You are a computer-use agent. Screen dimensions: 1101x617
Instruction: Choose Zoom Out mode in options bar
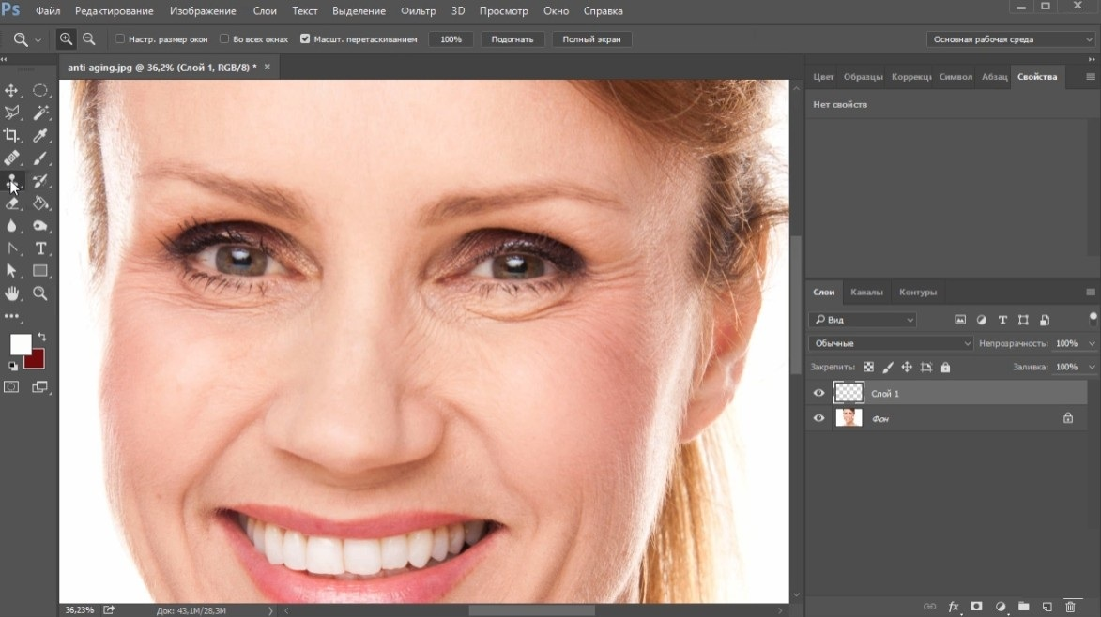88,39
